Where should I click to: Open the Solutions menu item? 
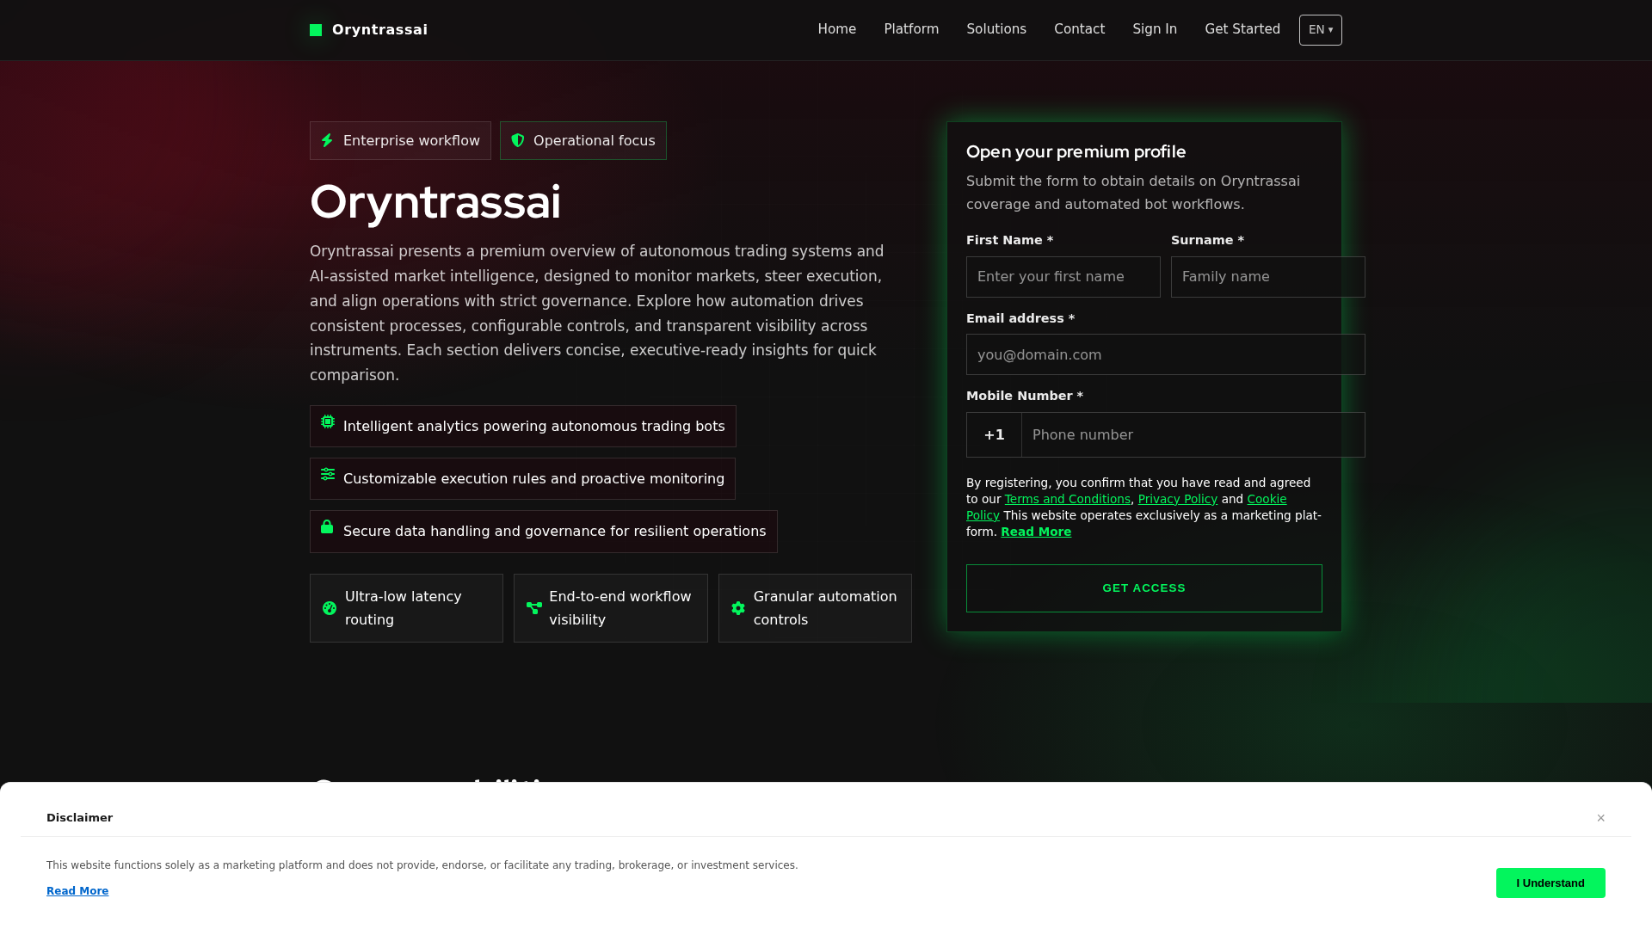point(996,29)
